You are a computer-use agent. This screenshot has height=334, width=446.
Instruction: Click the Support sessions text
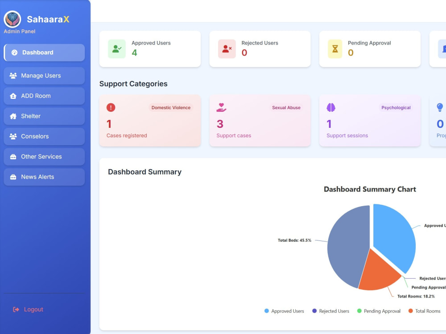pyautogui.click(x=347, y=136)
